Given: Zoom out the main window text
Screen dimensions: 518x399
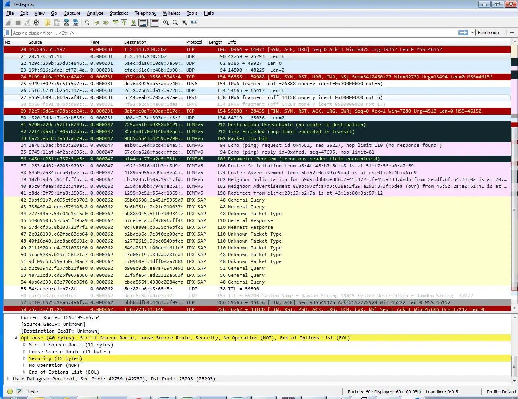Looking at the screenshot, I should (175, 23).
